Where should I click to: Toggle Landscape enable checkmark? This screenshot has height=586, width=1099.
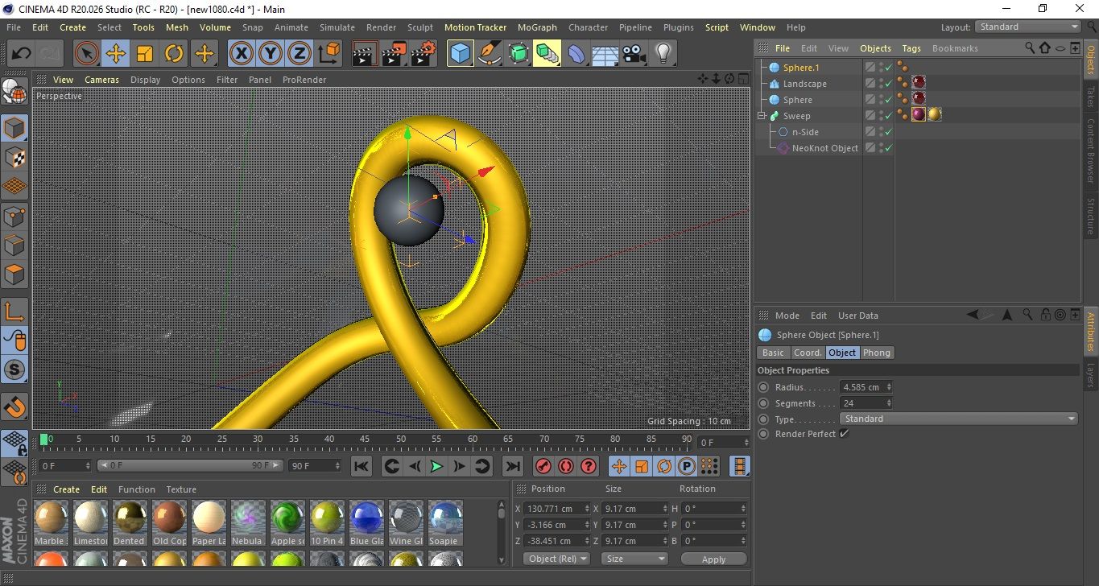[x=889, y=84]
